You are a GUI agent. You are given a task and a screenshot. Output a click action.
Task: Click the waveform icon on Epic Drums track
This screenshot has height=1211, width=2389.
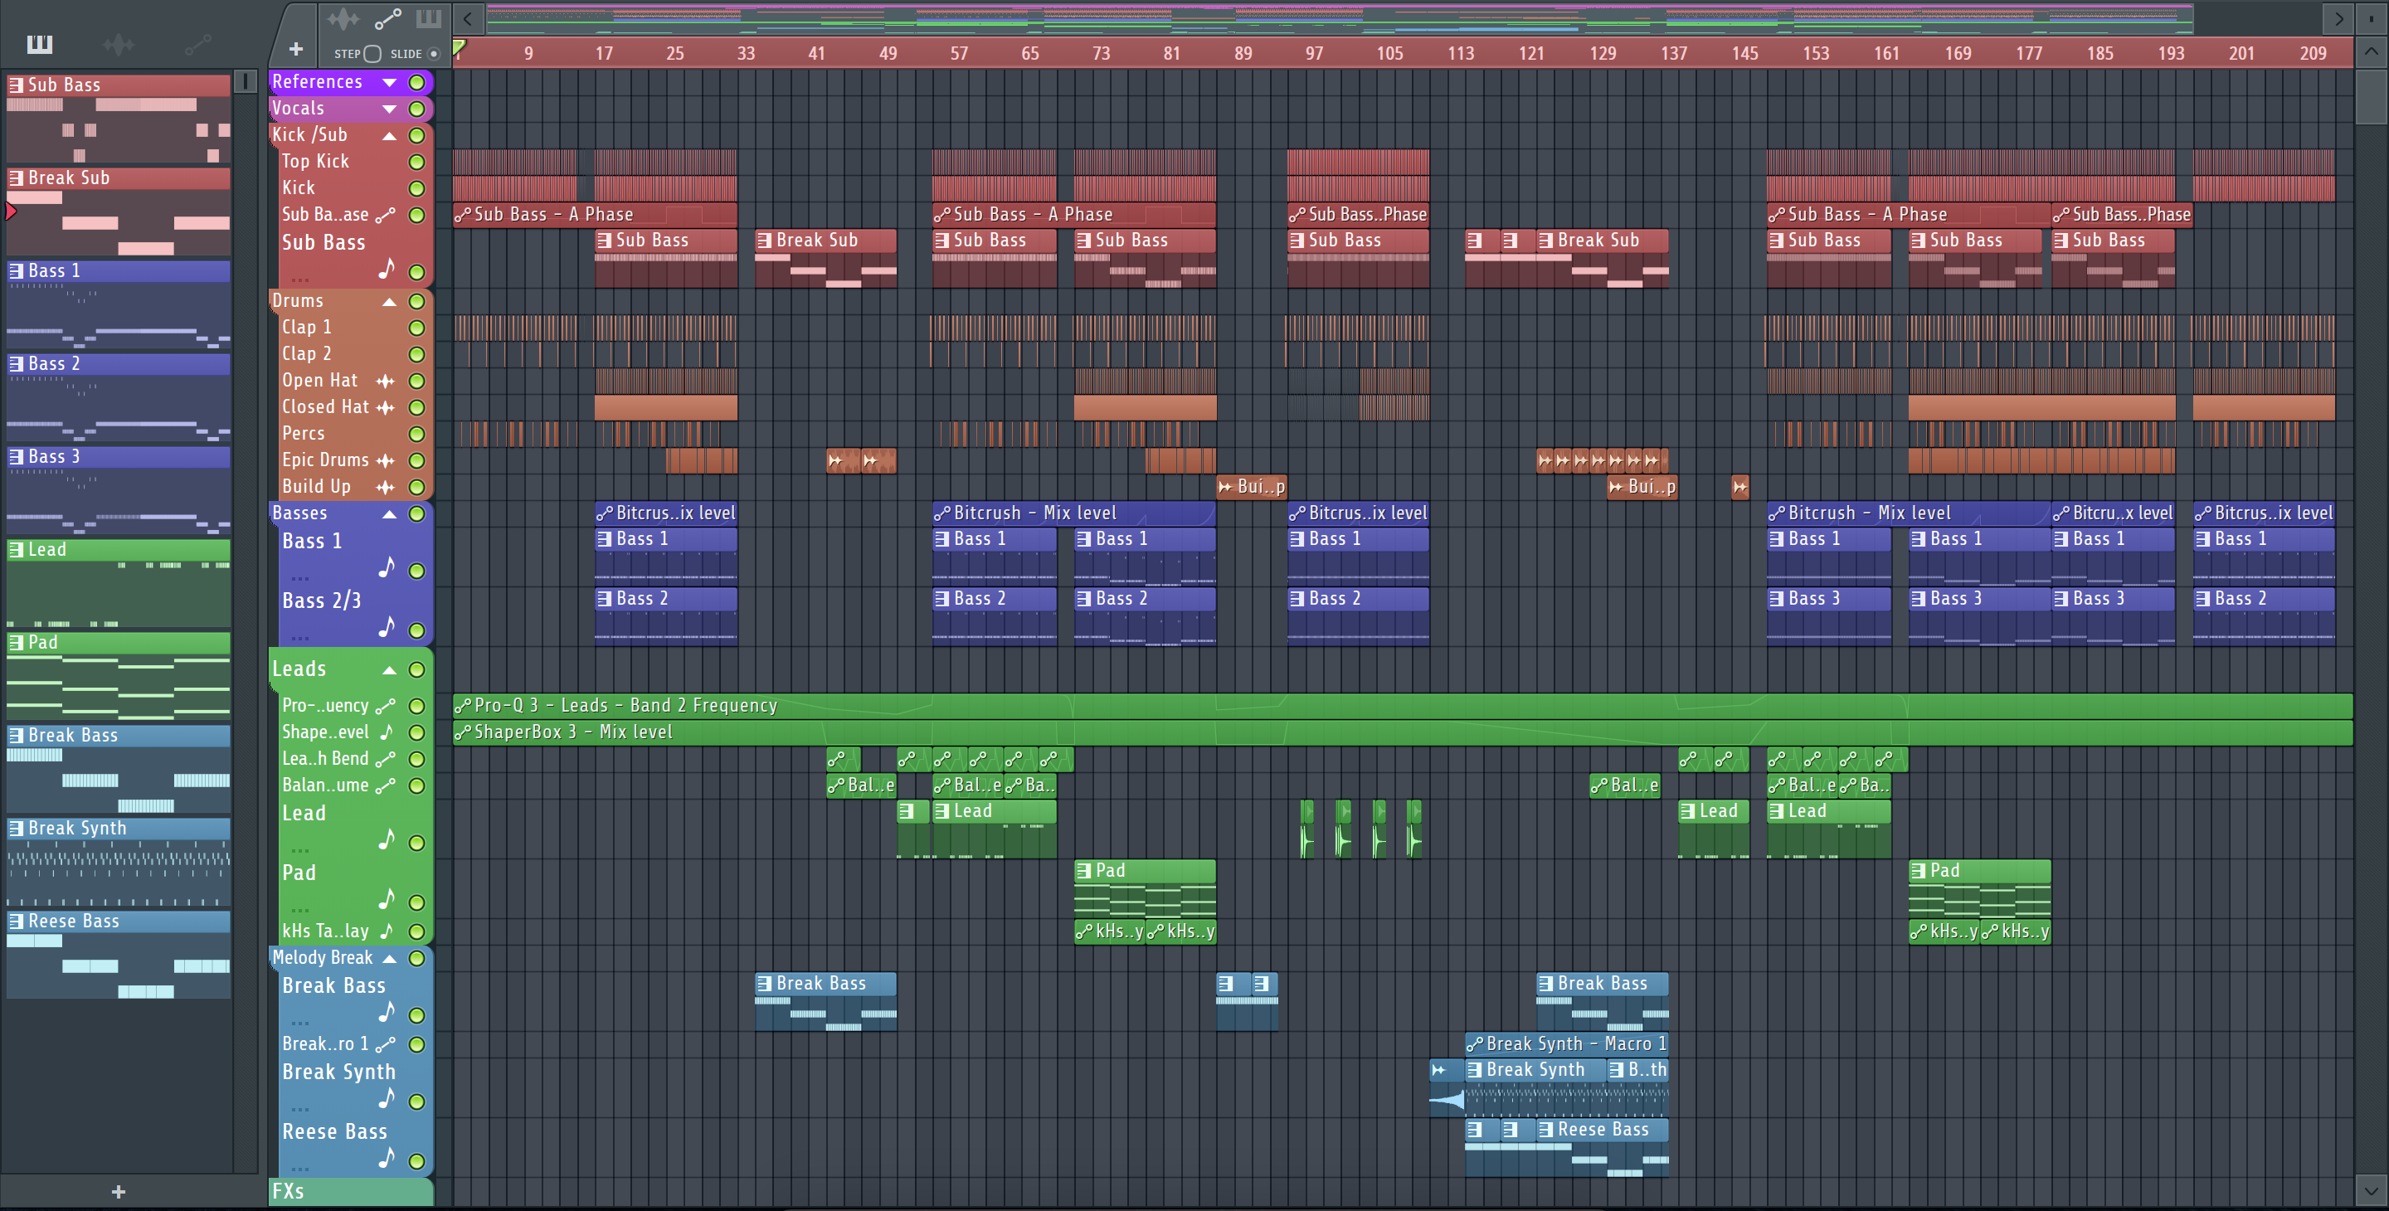tap(386, 461)
